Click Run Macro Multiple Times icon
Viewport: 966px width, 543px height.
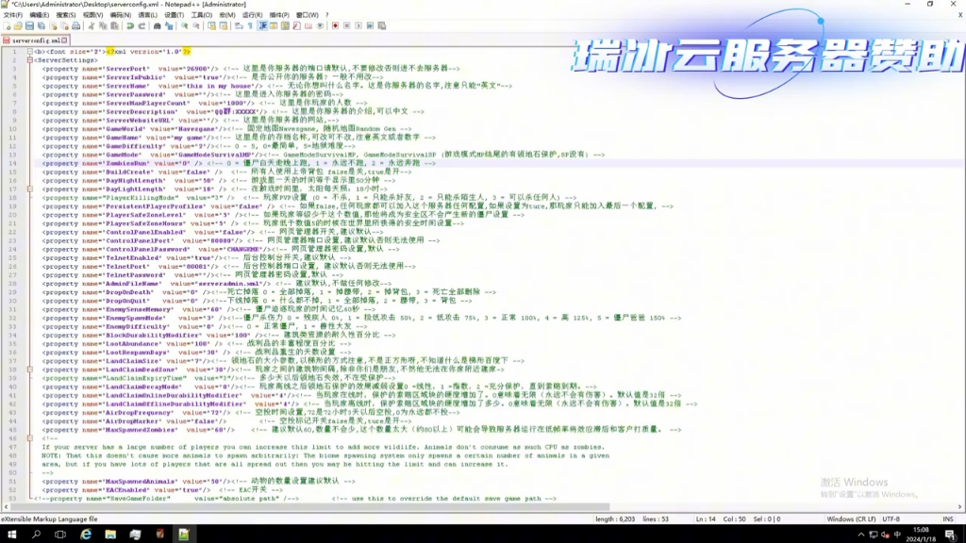click(370, 25)
